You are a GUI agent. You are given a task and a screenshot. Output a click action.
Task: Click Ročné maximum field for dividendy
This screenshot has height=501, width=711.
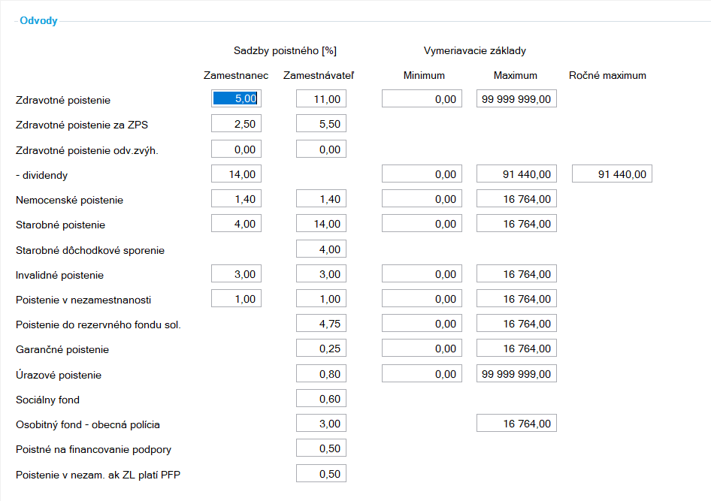click(612, 174)
